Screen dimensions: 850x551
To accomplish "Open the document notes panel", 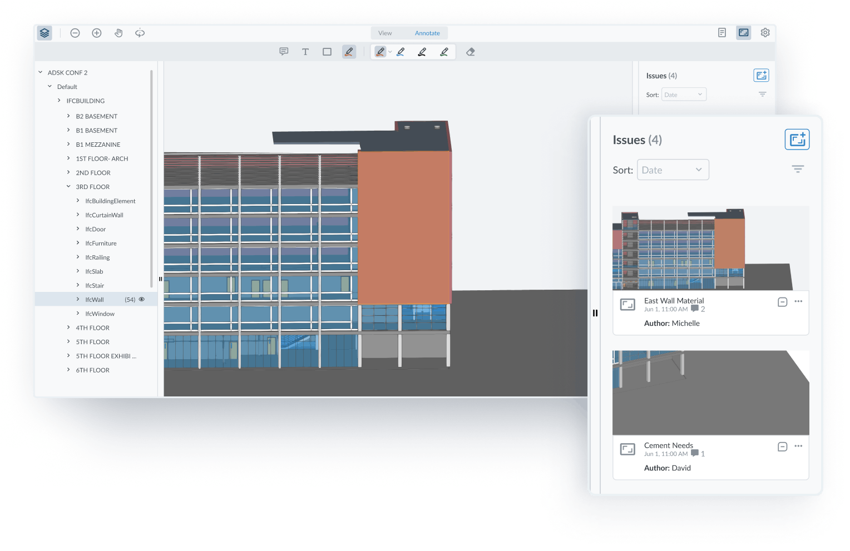I will (x=721, y=33).
